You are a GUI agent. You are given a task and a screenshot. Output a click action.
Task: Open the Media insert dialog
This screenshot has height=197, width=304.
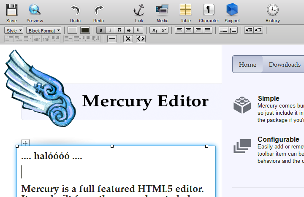click(x=162, y=13)
